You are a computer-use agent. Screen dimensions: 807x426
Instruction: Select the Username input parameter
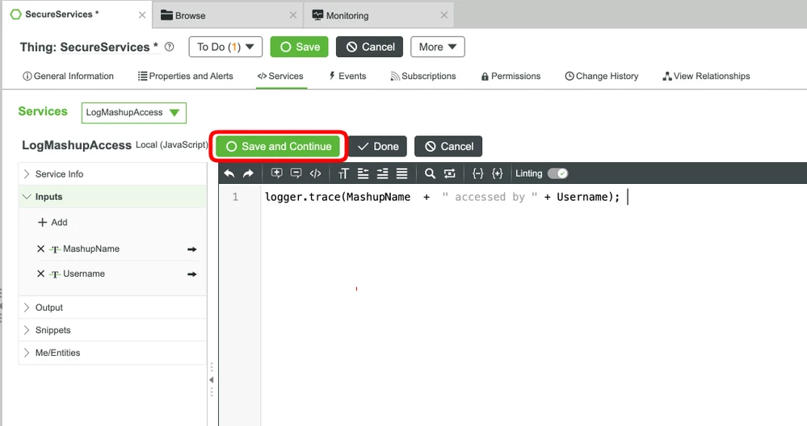pos(84,274)
